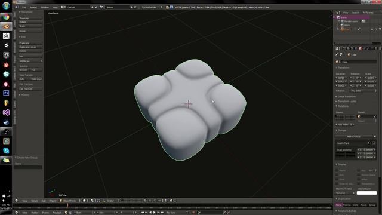Open the Set Origin dropdown
Viewport: 382px width, 215px height.
pyautogui.click(x=30, y=61)
